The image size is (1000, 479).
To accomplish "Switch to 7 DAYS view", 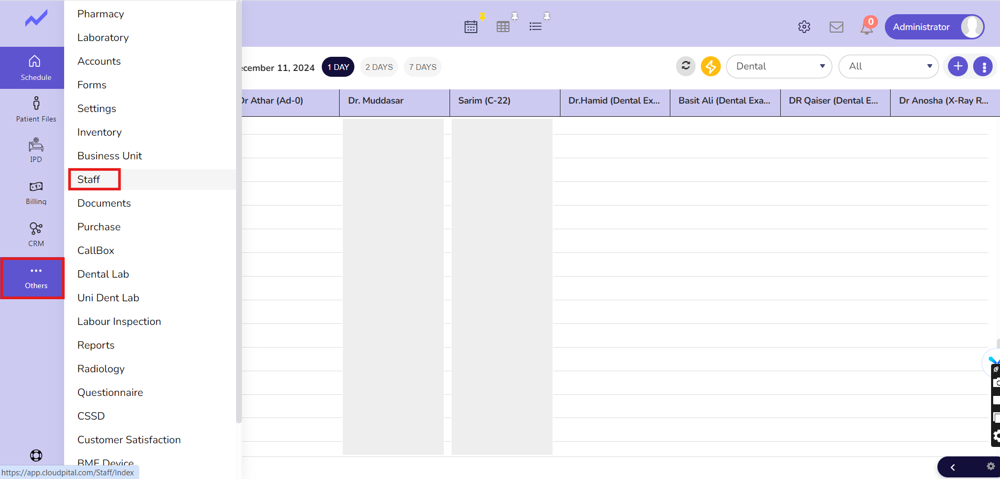I will 422,67.
